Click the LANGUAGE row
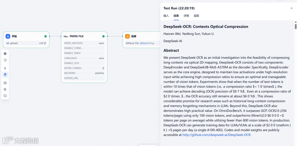The width and height of the screenshot is (297, 146). coord(84,58)
